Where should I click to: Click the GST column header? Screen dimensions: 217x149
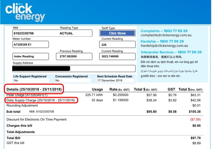tap(172, 90)
